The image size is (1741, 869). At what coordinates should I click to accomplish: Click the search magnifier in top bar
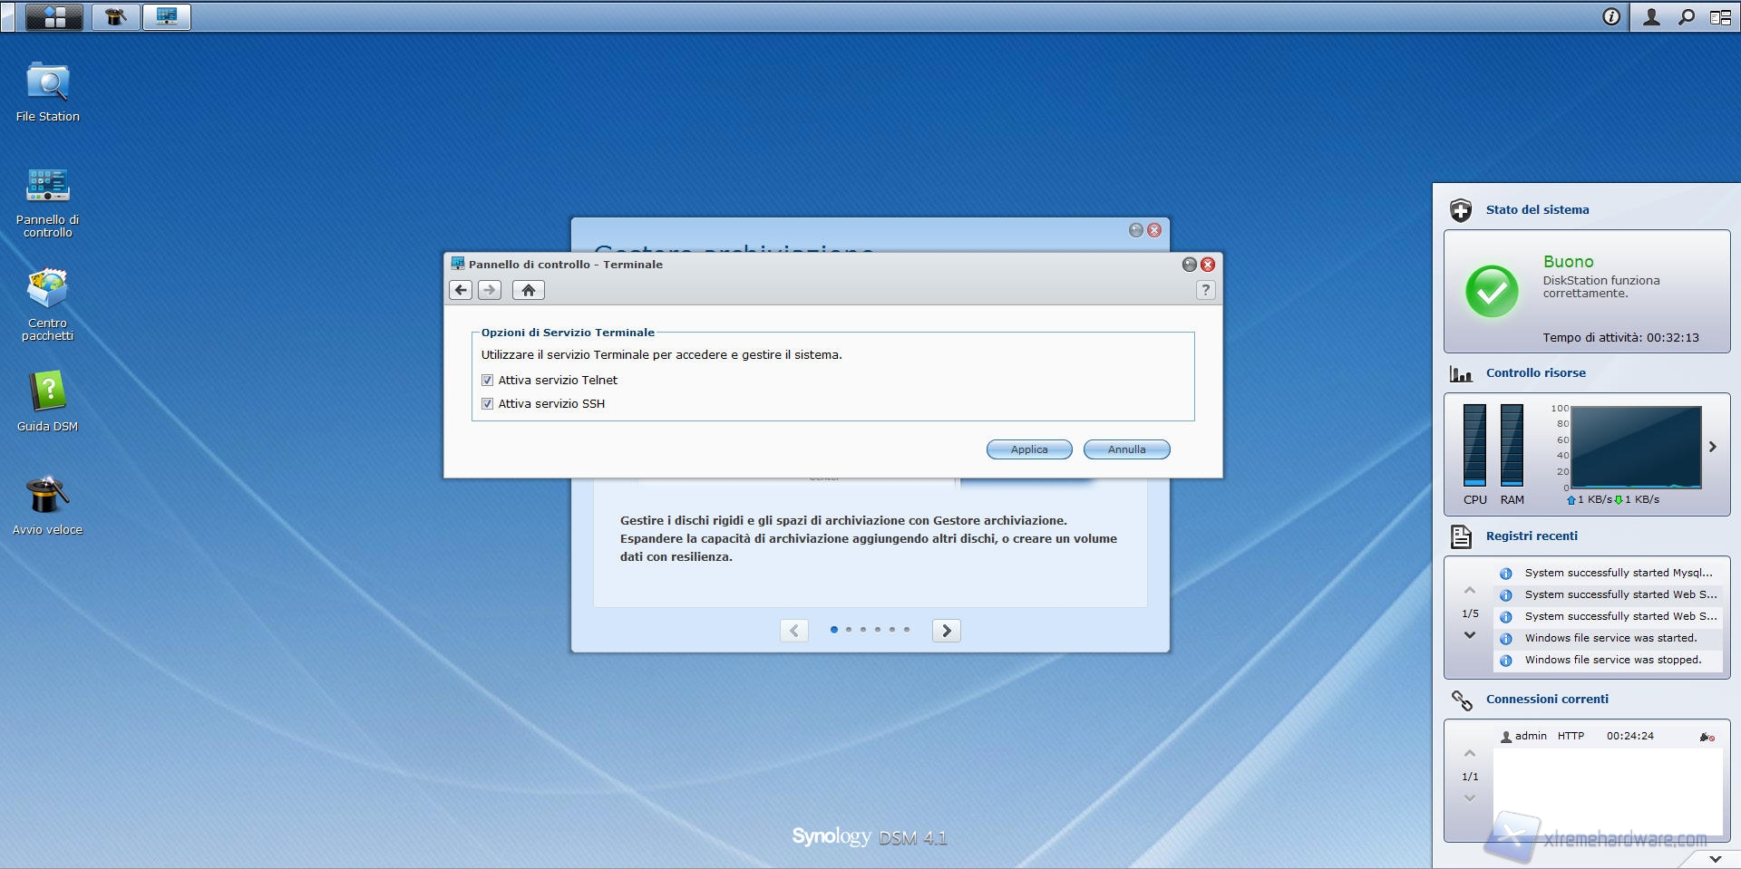coord(1686,16)
